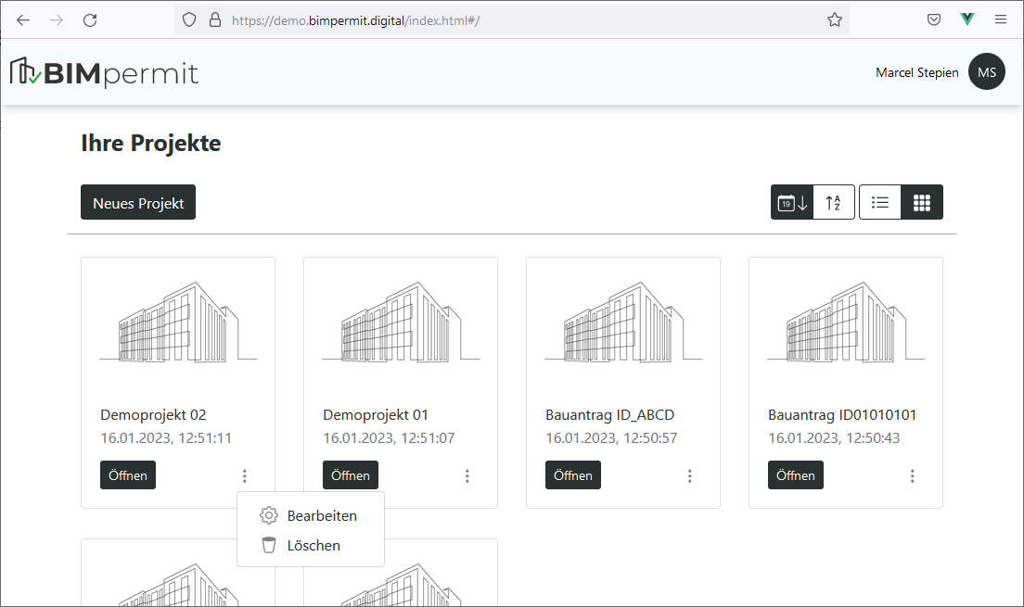Image resolution: width=1024 pixels, height=607 pixels.
Task: Switch to list view layout
Action: (879, 202)
